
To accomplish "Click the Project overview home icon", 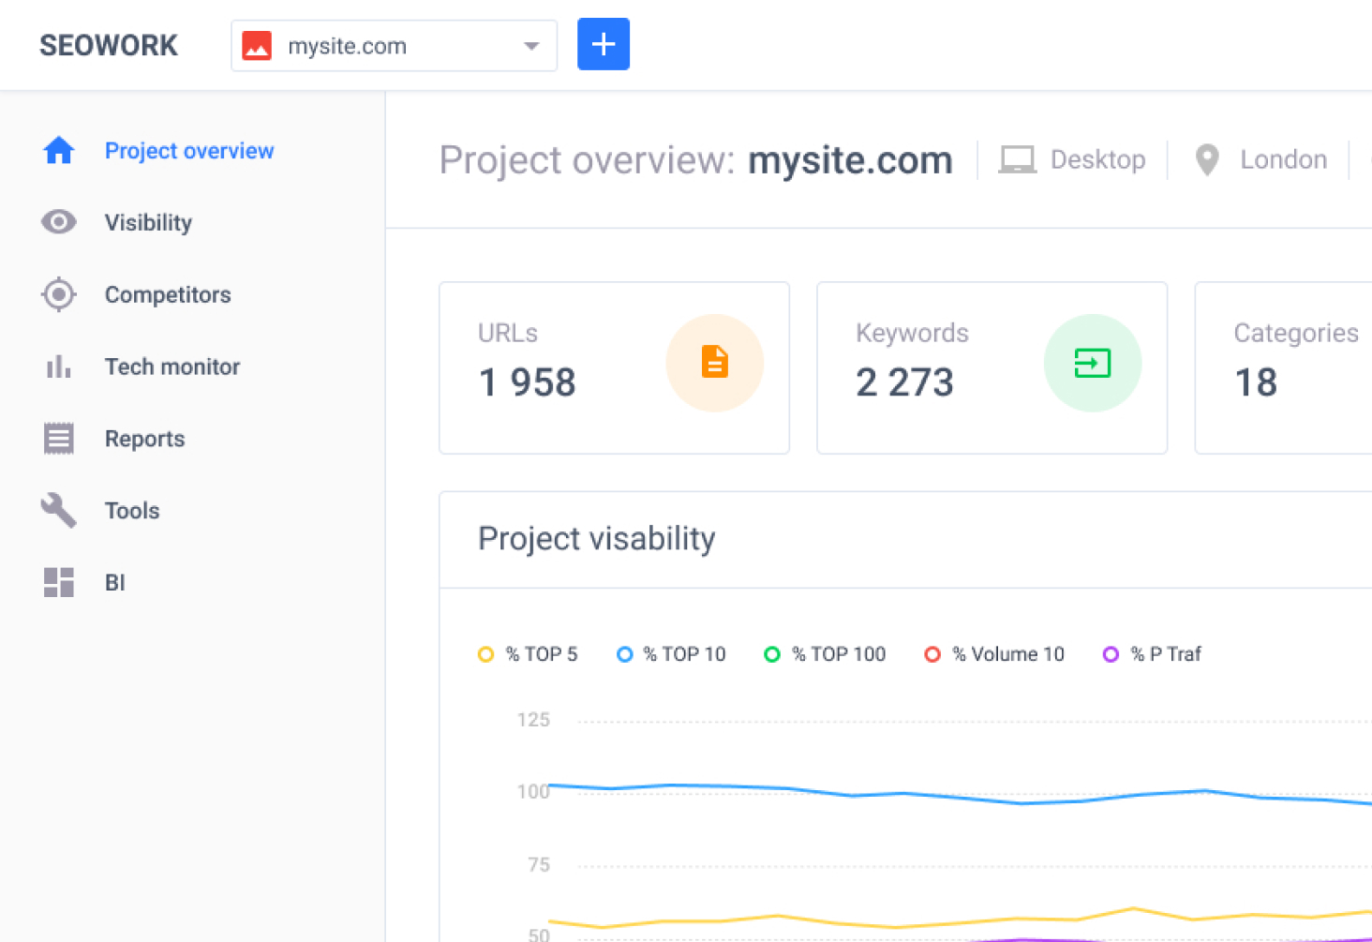I will (x=58, y=150).
